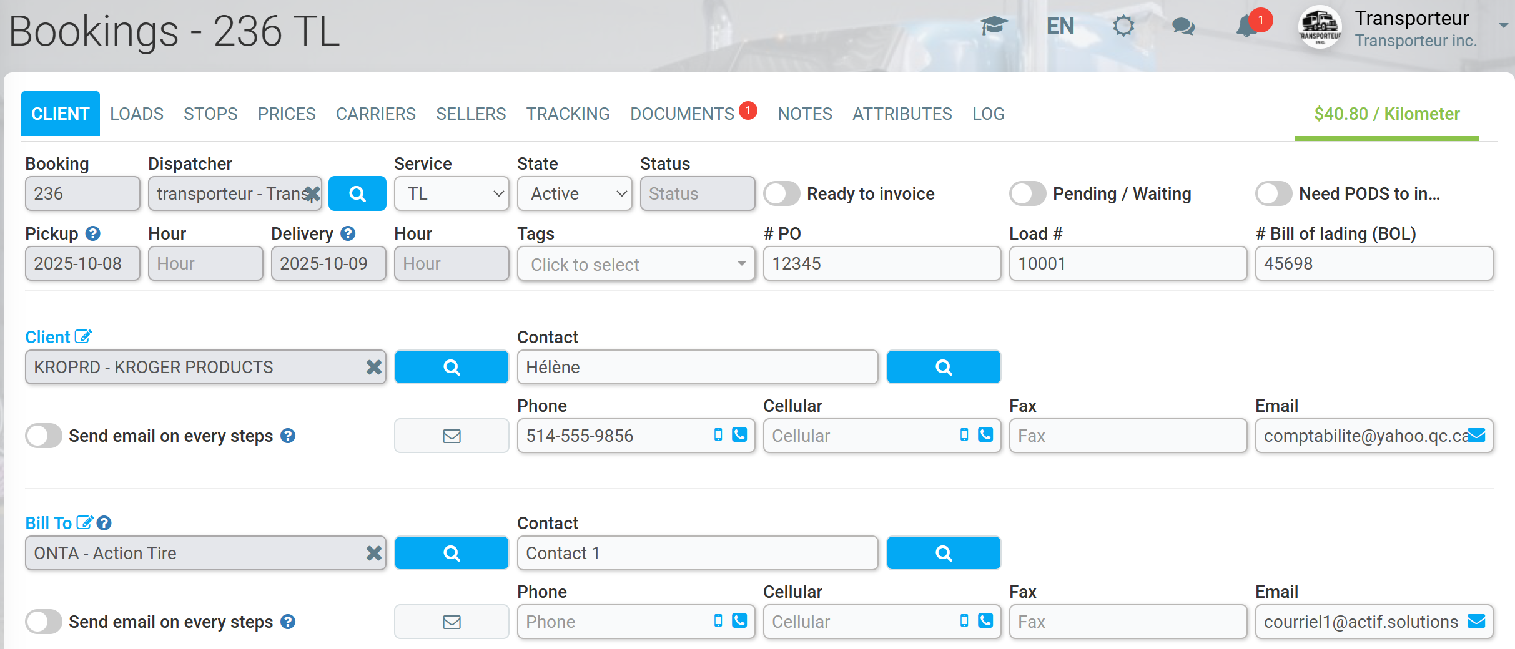Viewport: 1515px width, 649px height.
Task: Expand user account menu arrow
Action: (x=1503, y=26)
